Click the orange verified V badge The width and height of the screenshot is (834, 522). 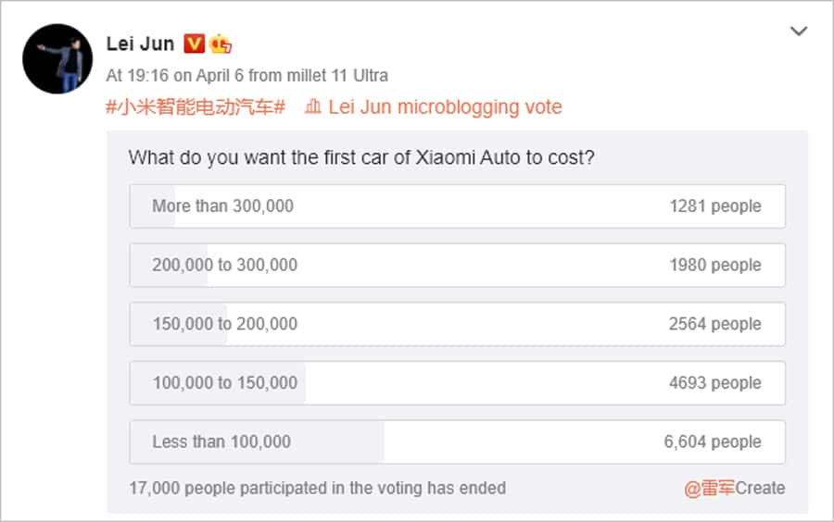(x=195, y=44)
